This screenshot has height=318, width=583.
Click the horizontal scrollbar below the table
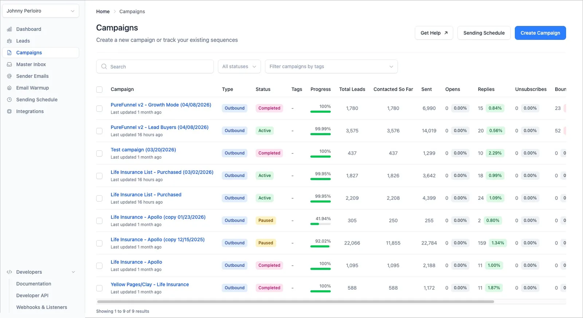(296, 302)
